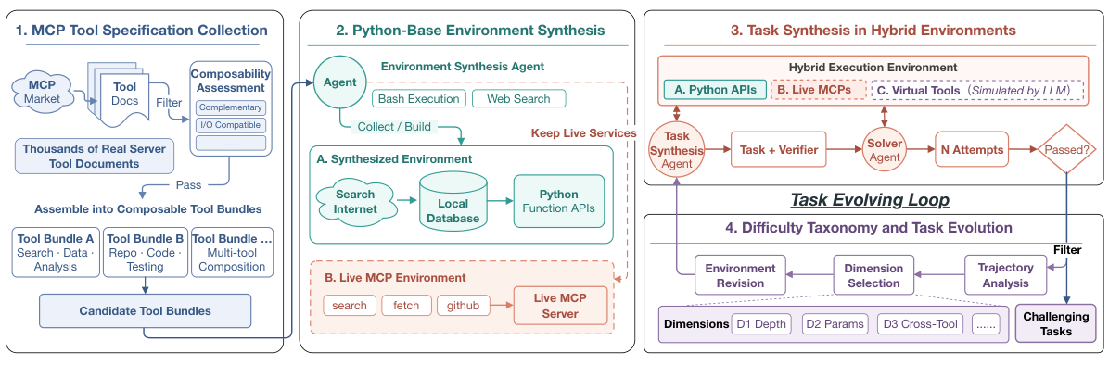This screenshot has width=1109, height=365.
Task: Click the Bash Execution tool box
Action: pos(419,99)
